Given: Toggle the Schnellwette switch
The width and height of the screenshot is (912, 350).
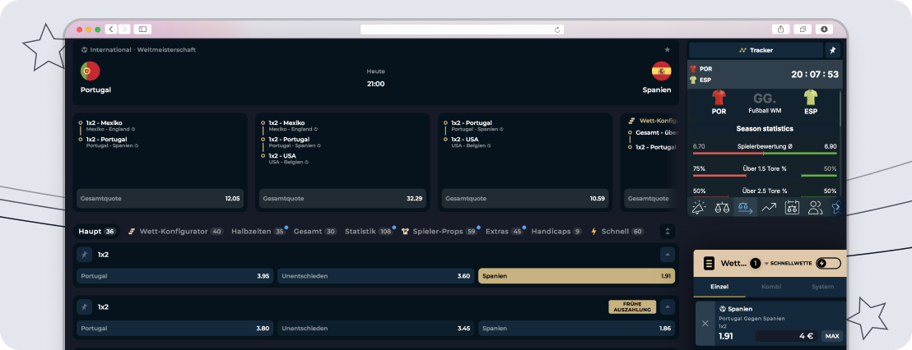Looking at the screenshot, I should point(828,264).
